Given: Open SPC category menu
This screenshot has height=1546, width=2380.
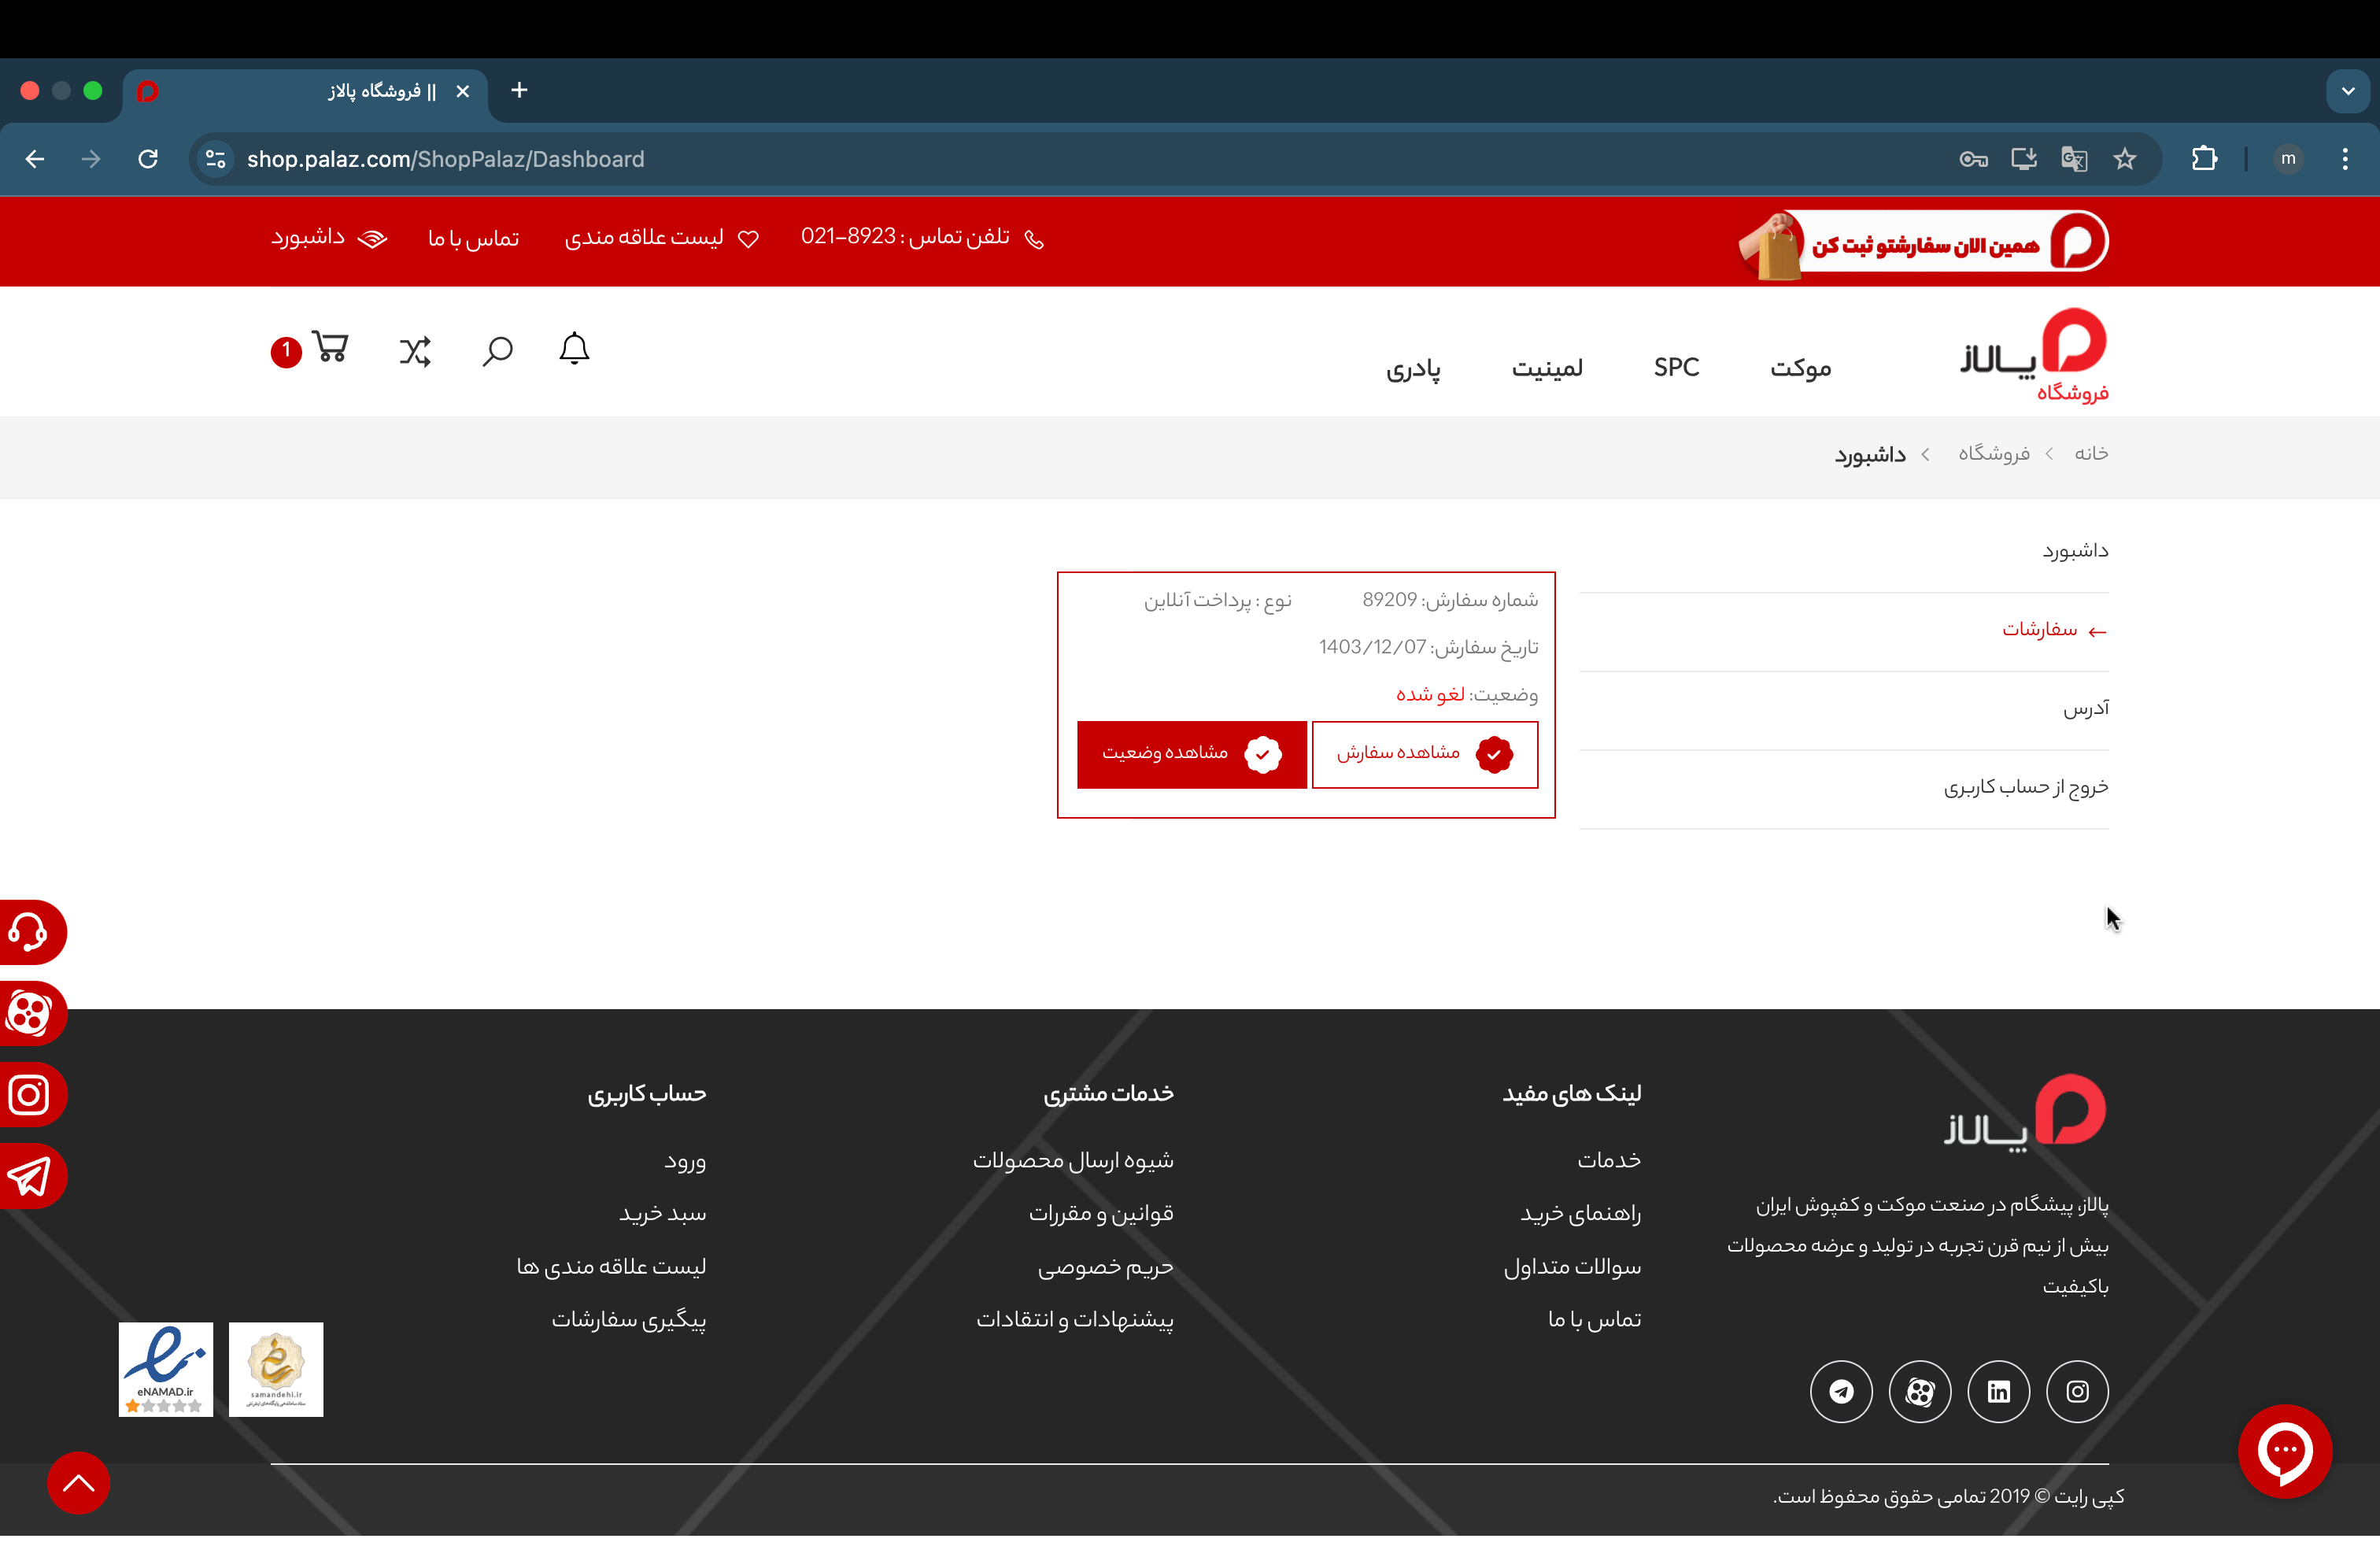Looking at the screenshot, I should 1677,367.
